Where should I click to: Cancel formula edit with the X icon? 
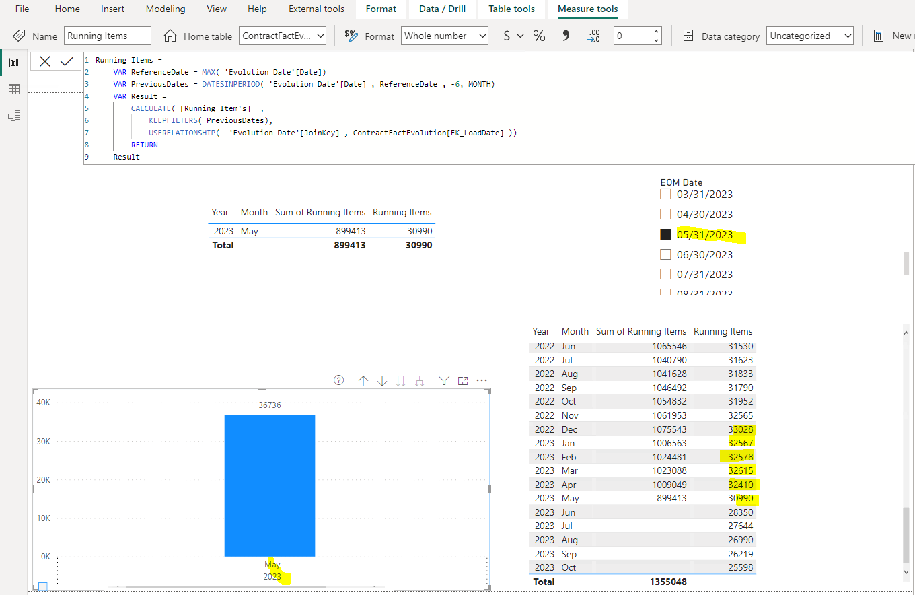[x=45, y=61]
